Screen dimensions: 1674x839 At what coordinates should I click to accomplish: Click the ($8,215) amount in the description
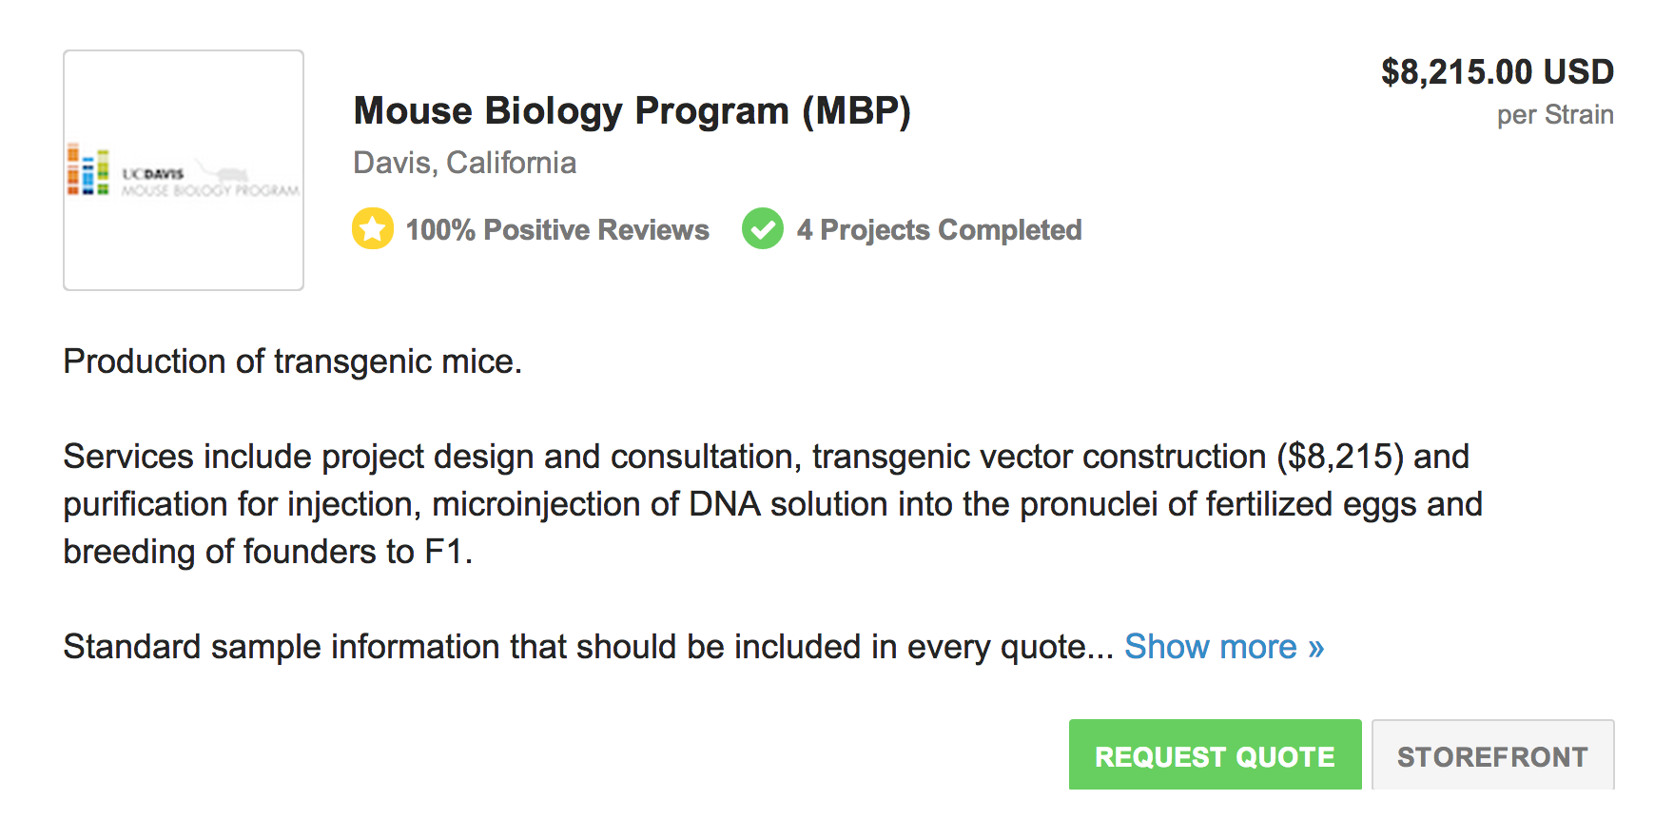coord(1339,457)
